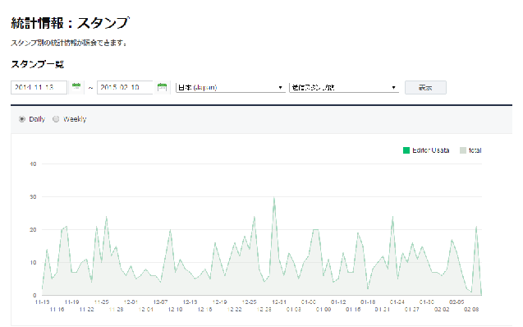Click the chart peak near 01-24
The width and height of the screenshot is (523, 327).
tap(392, 217)
